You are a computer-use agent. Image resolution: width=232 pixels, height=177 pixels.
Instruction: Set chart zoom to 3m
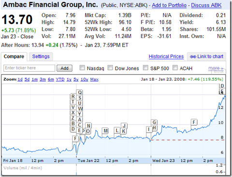coord(43,80)
